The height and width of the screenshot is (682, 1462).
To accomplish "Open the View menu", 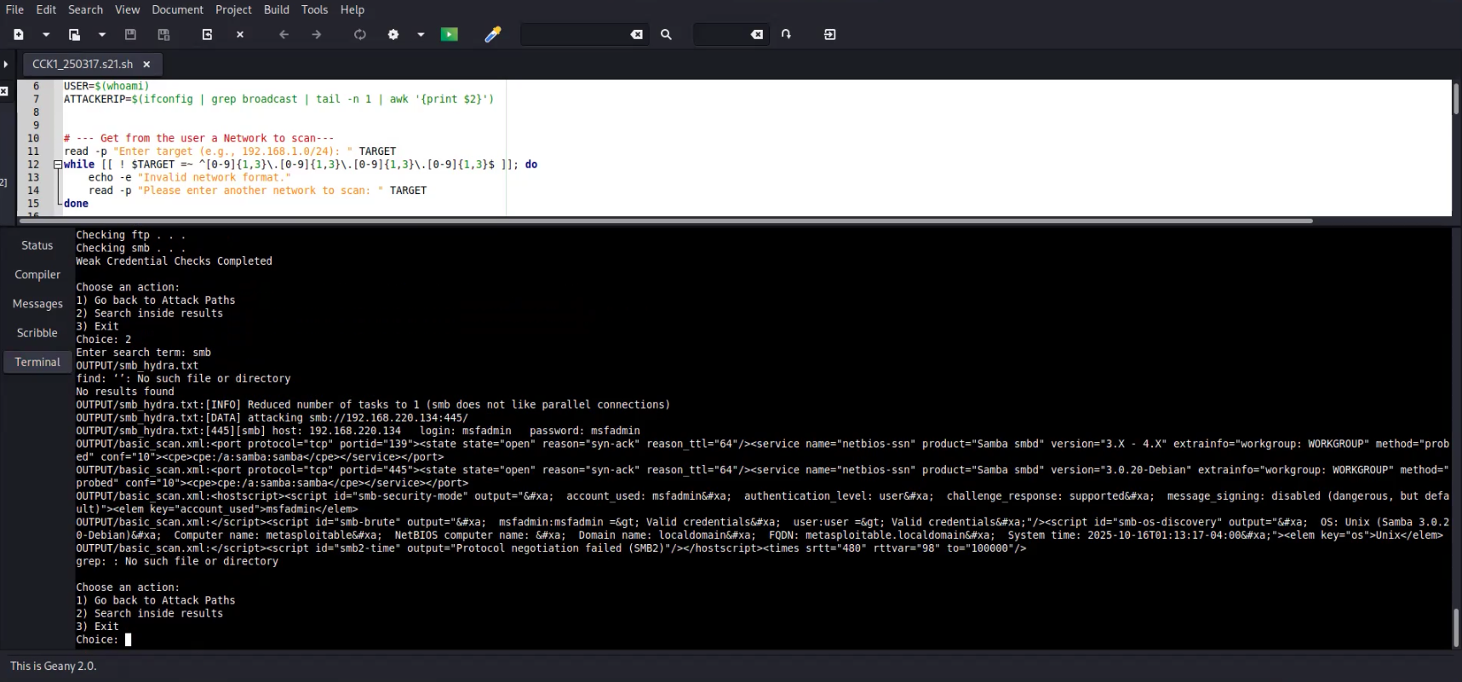I will (x=127, y=9).
